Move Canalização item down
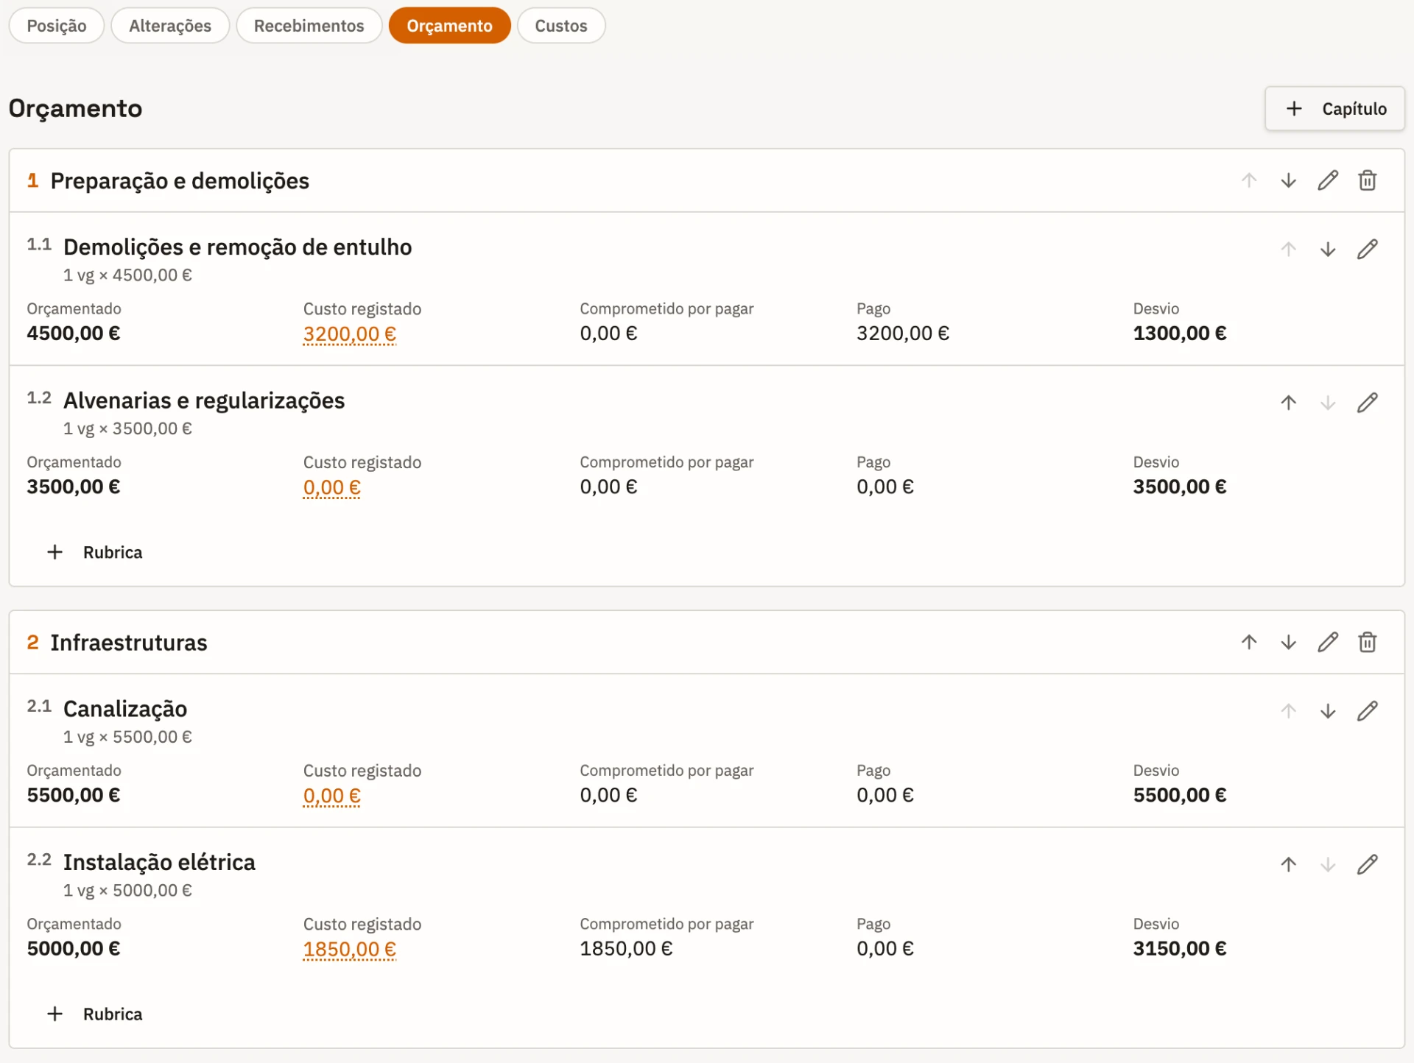The image size is (1414, 1063). coord(1327,711)
